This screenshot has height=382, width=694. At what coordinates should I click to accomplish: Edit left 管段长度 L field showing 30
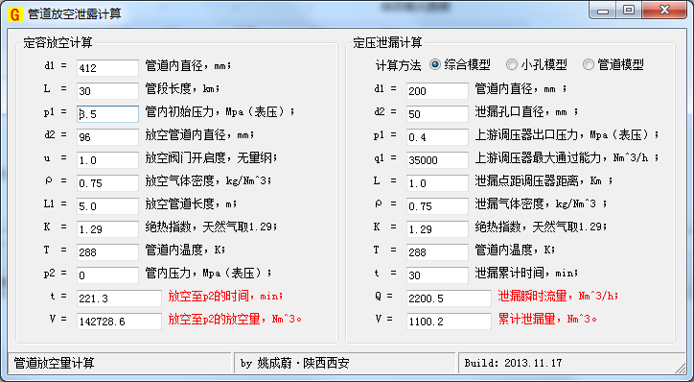click(x=107, y=91)
